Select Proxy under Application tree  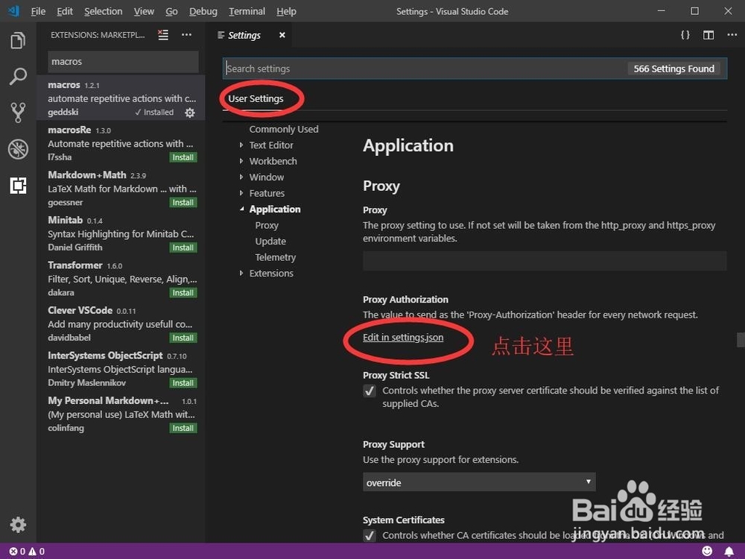pyautogui.click(x=267, y=225)
